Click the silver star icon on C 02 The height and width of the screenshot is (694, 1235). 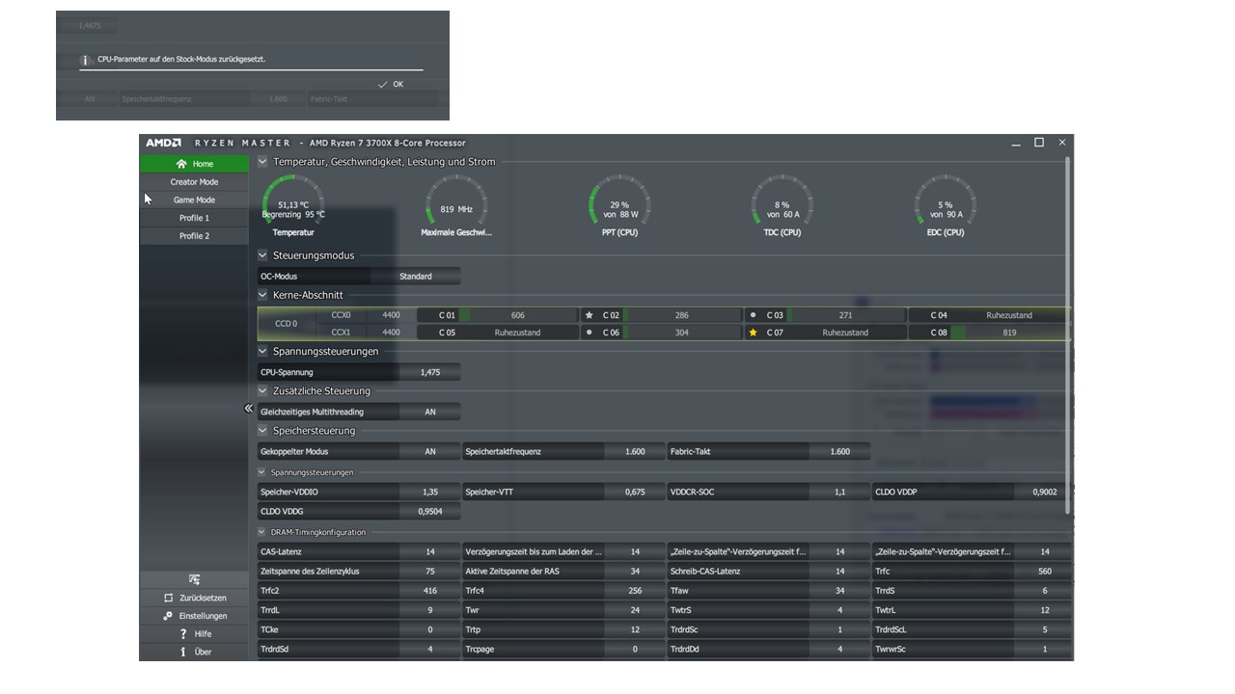click(590, 315)
